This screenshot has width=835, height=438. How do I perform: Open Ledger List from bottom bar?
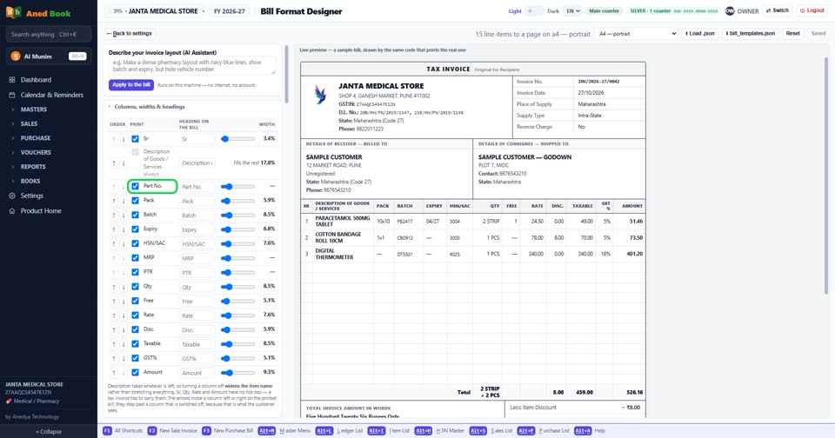click(x=339, y=430)
